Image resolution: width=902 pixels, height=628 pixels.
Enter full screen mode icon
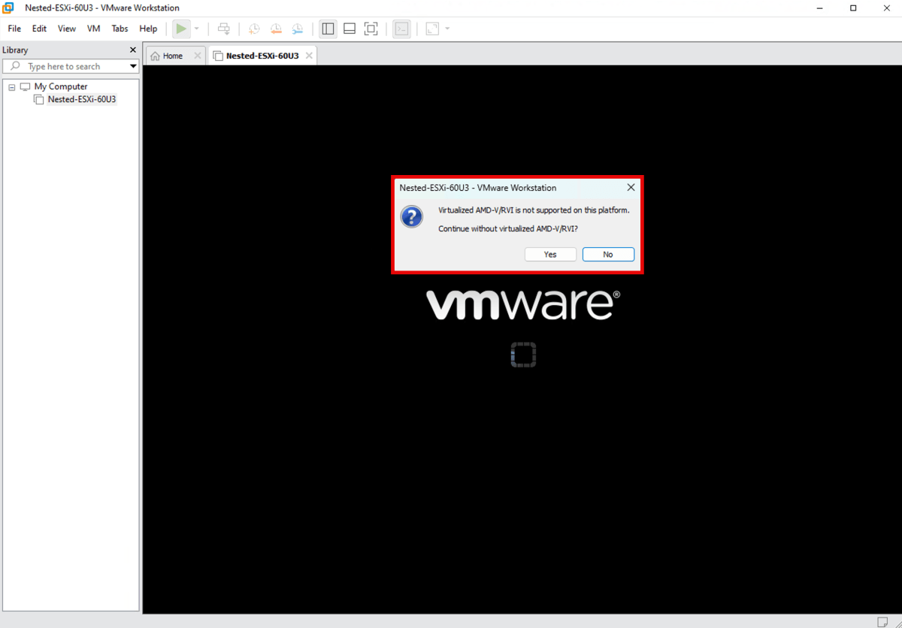coord(371,29)
